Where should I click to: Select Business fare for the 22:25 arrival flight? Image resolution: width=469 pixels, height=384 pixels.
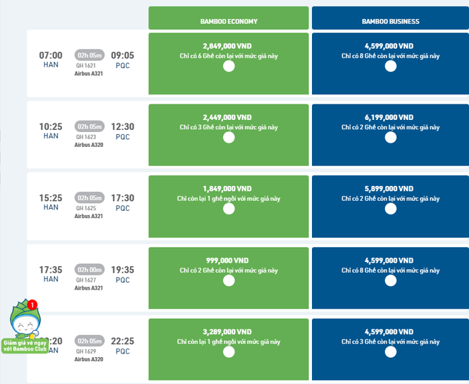390,353
